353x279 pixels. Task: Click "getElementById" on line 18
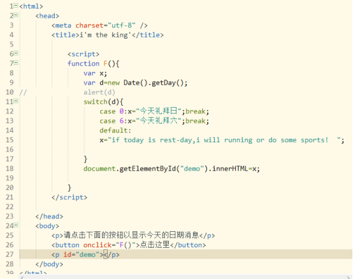tap(147, 169)
